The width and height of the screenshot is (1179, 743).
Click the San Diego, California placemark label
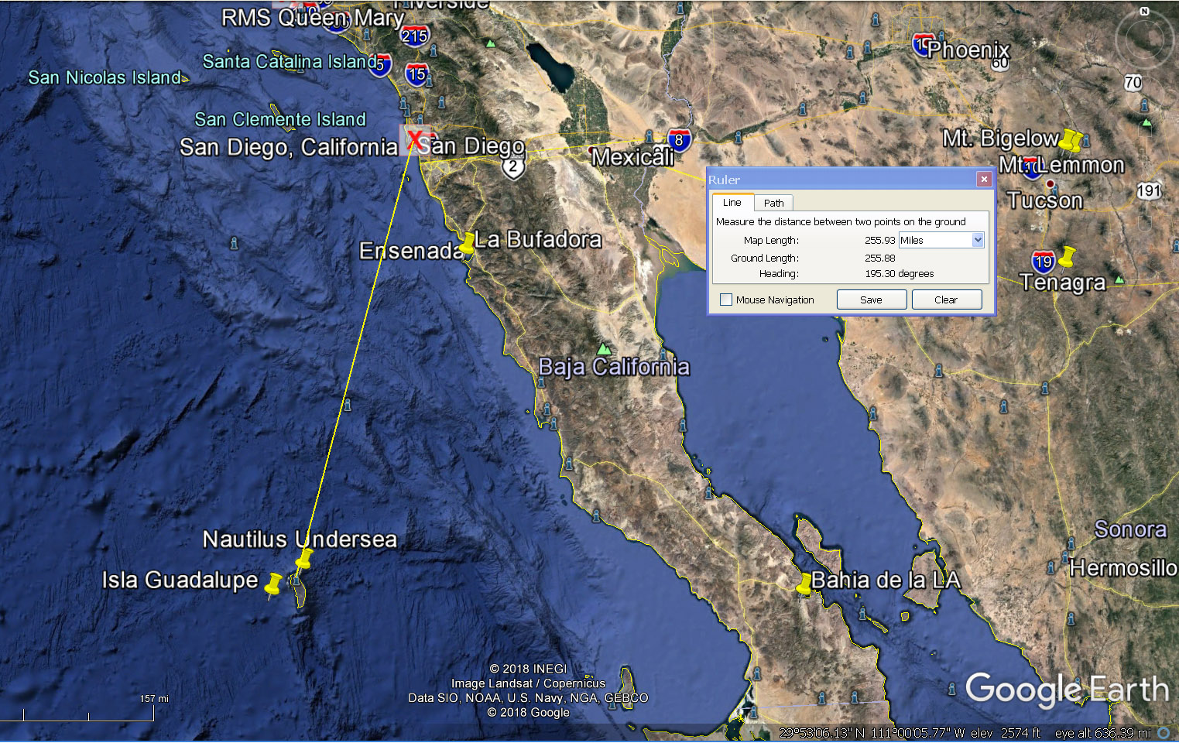pyautogui.click(x=288, y=147)
